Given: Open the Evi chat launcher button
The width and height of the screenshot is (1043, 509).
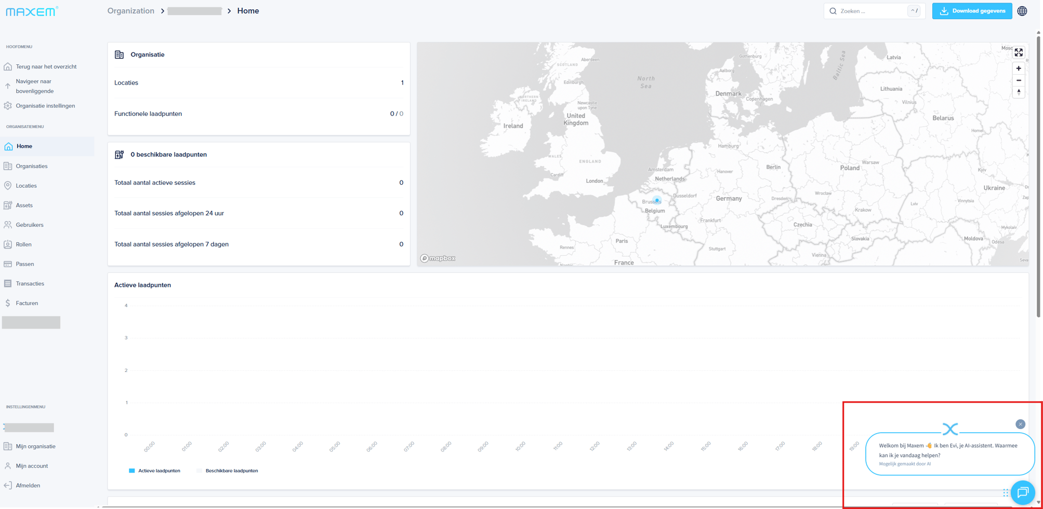Looking at the screenshot, I should [x=1023, y=492].
